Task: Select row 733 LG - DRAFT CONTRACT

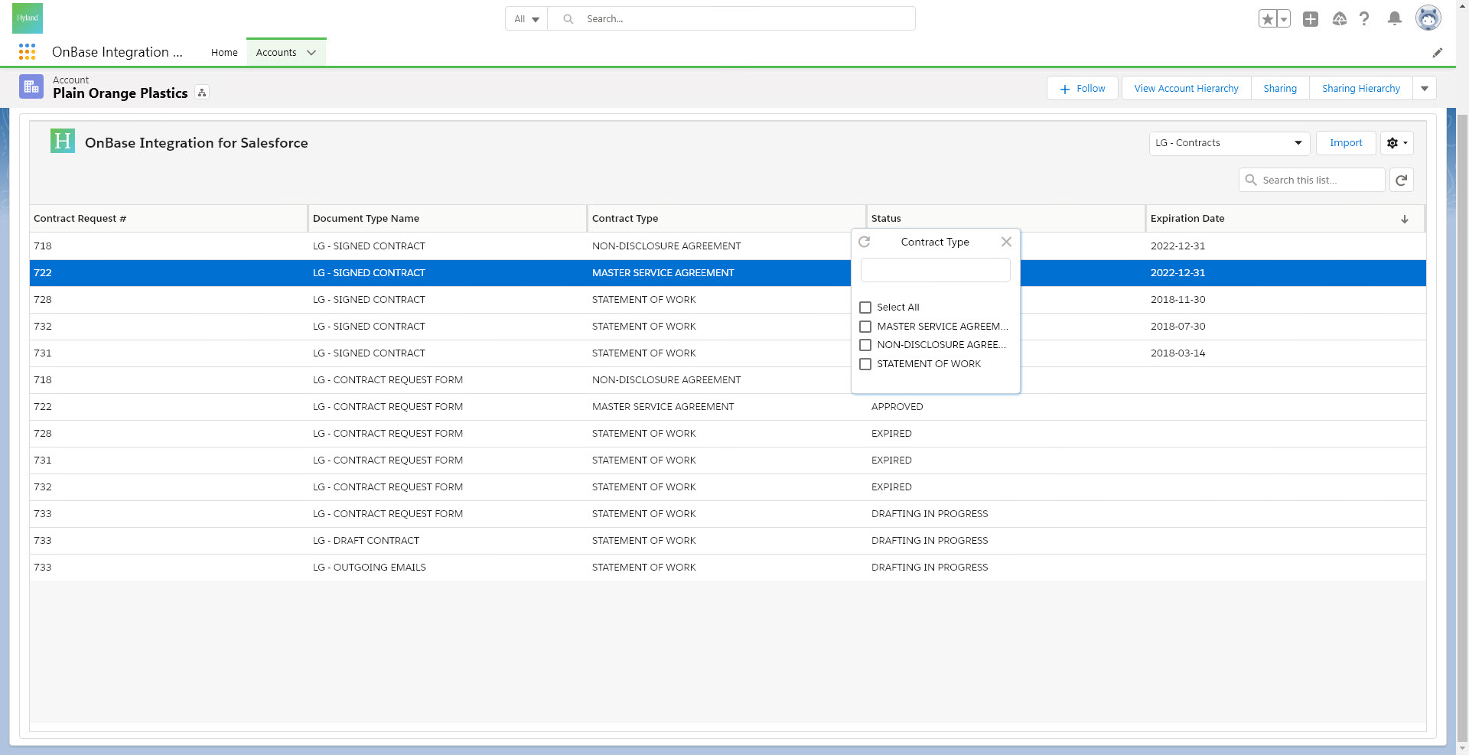Action: click(728, 541)
